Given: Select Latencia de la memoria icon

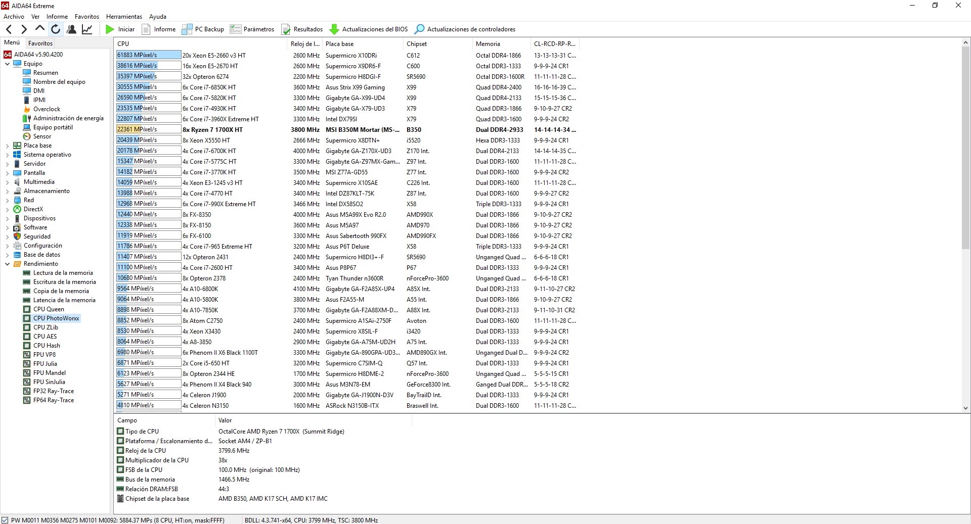Looking at the screenshot, I should (27, 300).
